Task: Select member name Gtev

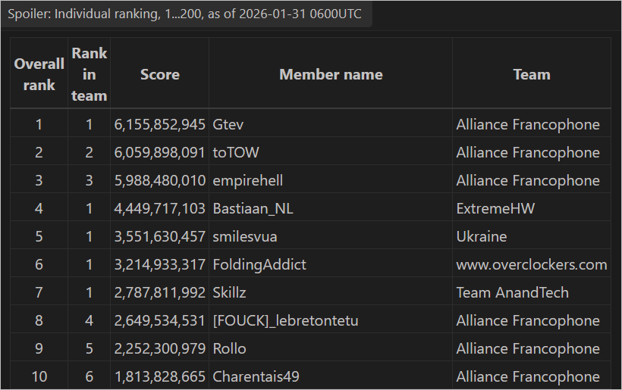Action: (x=228, y=124)
